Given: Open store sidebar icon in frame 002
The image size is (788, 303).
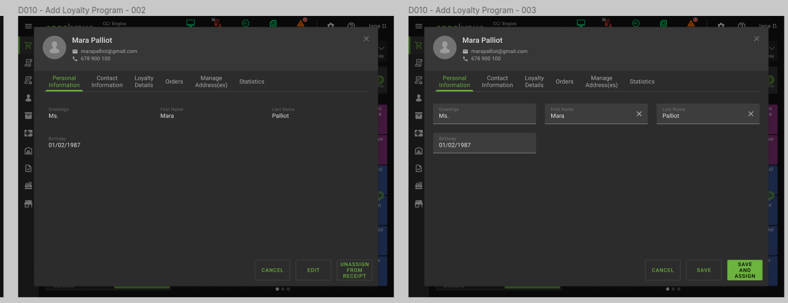Looking at the screenshot, I should pyautogui.click(x=28, y=203).
